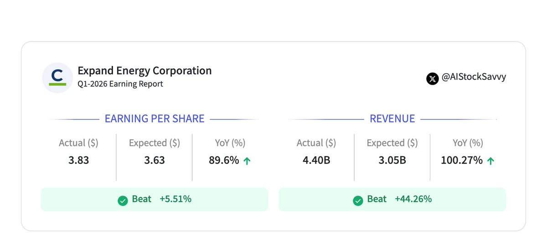Viewport: 547px width, 251px height.
Task: Click the +5.51% EPS beat percentage
Action: pyautogui.click(x=175, y=199)
